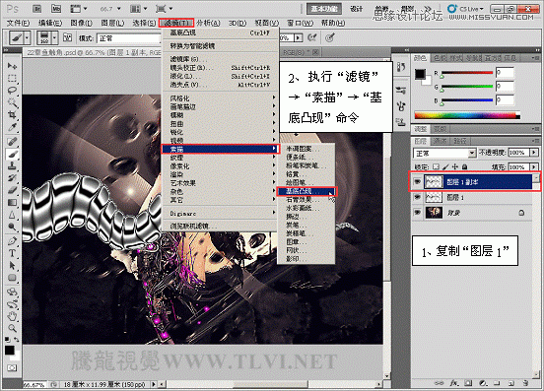The height and width of the screenshot is (391, 544).
Task: Click the color spectrum ramp
Action: 467,116
